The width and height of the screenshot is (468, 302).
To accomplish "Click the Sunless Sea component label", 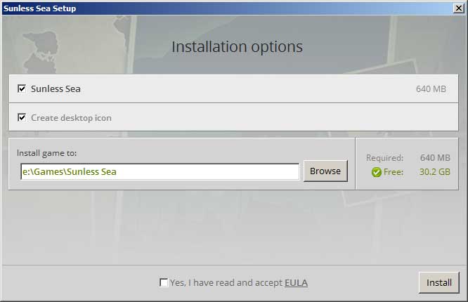I will click(56, 89).
